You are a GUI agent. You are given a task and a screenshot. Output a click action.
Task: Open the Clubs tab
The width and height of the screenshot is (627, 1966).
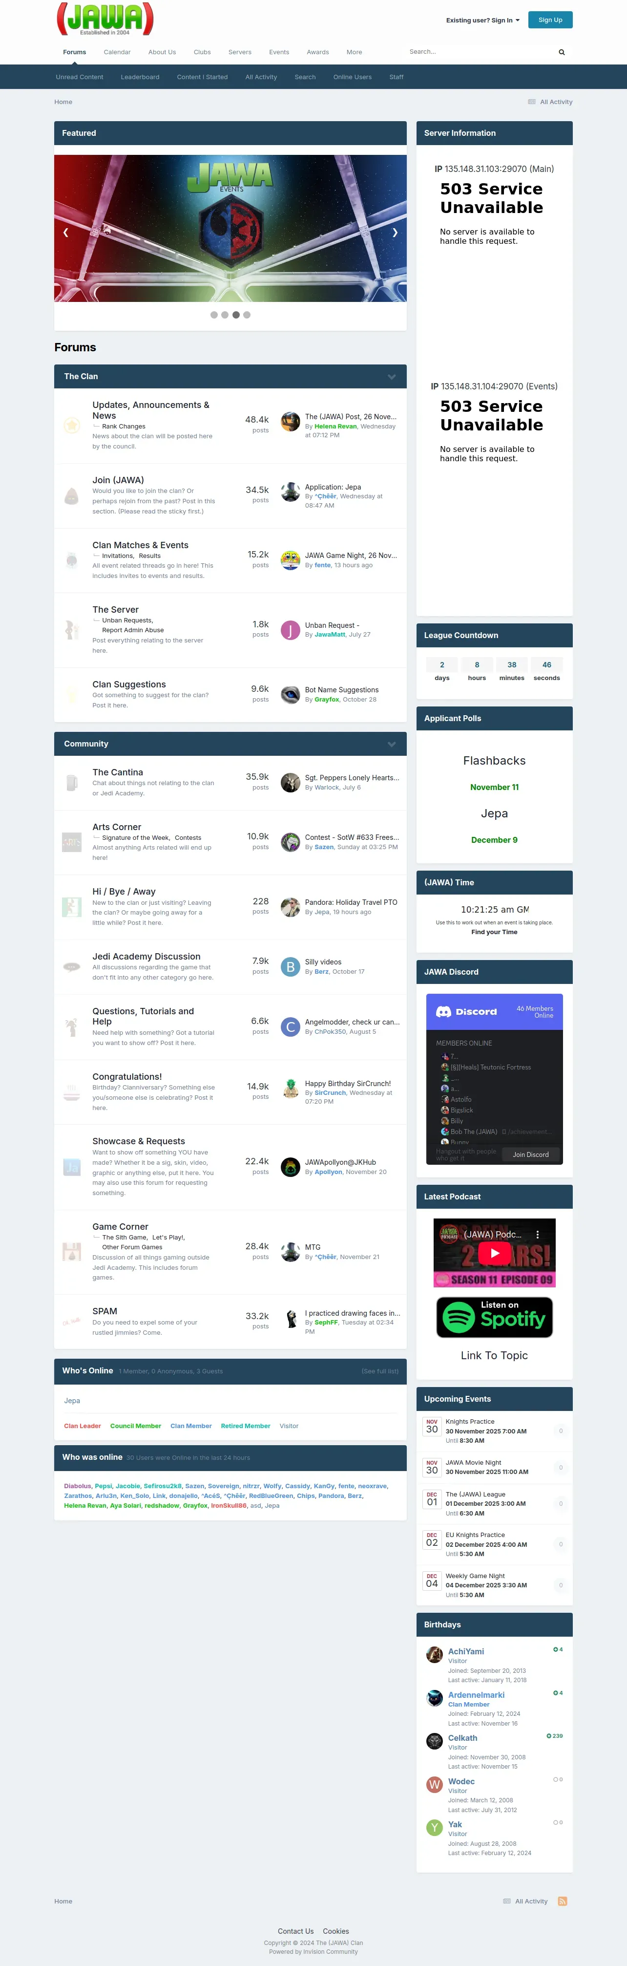click(202, 53)
